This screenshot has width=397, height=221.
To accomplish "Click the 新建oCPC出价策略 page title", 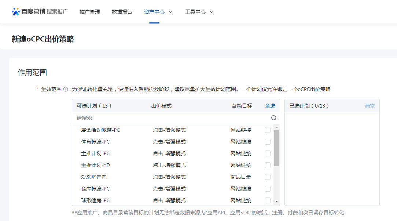I will [43, 39].
